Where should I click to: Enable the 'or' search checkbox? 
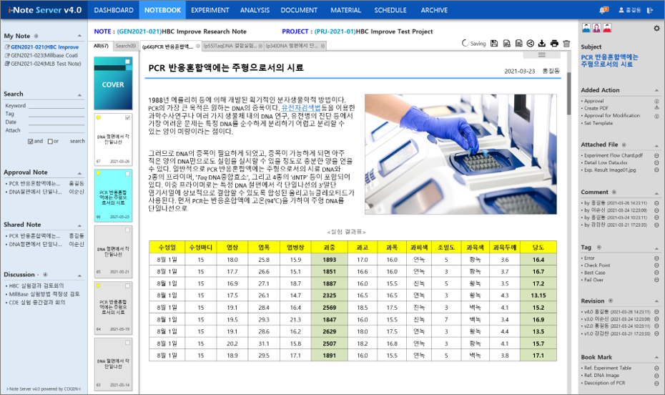[49, 141]
